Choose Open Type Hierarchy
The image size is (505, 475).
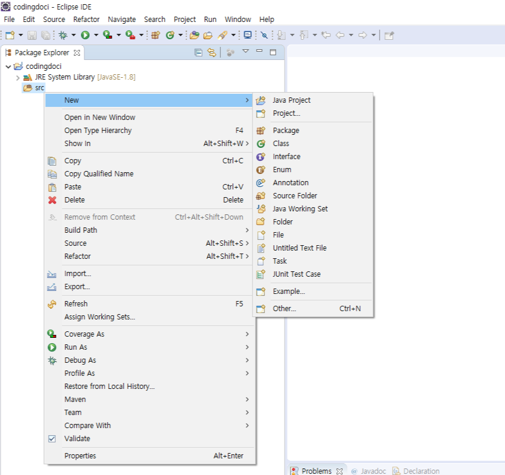pos(149,131)
